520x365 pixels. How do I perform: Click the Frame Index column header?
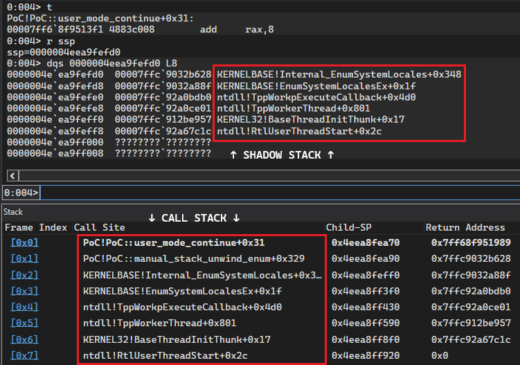[x=36, y=228]
